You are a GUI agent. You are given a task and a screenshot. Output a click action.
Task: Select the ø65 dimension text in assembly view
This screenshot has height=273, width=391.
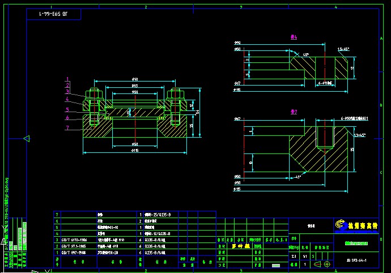(135, 86)
